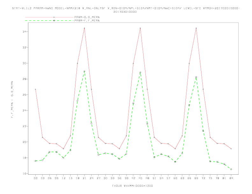Select the red legend line sample for O.O_MEAN
The width and height of the screenshot is (252, 194).
49,17
